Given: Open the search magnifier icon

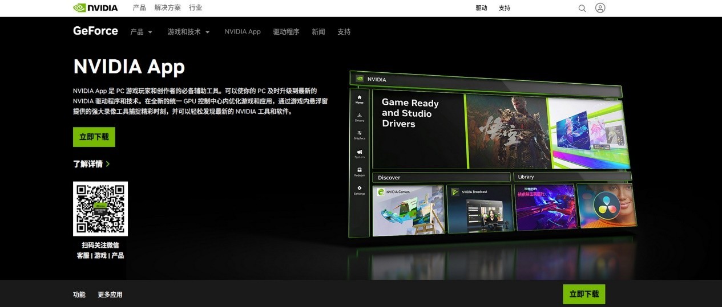Looking at the screenshot, I should coord(582,8).
